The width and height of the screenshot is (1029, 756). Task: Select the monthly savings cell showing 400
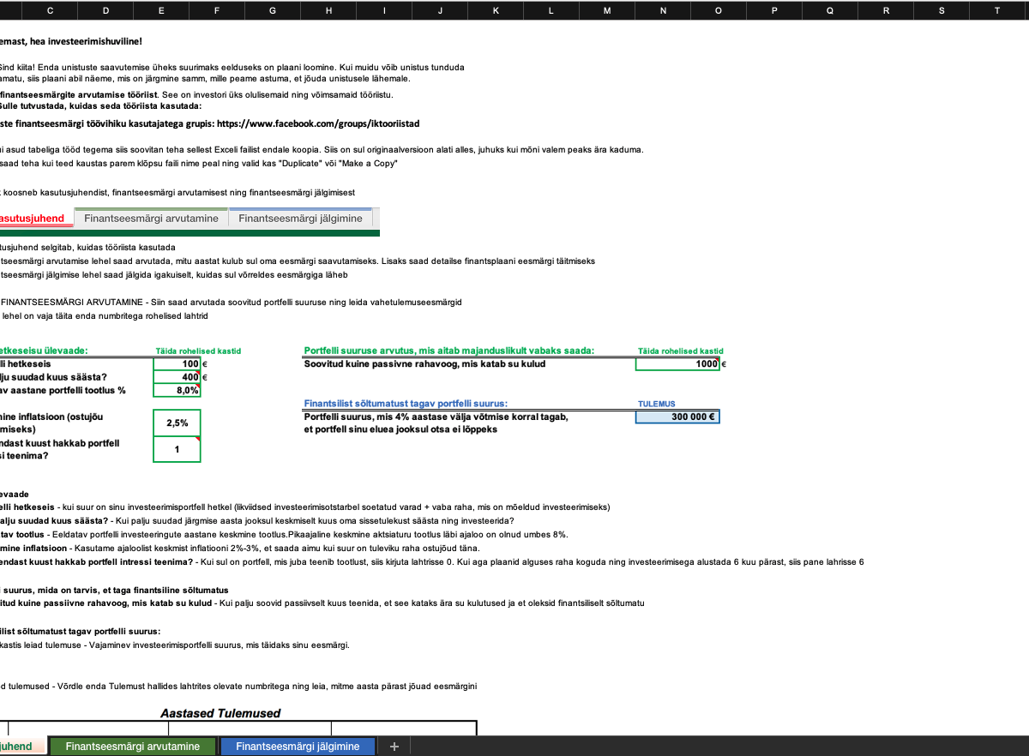coord(177,377)
